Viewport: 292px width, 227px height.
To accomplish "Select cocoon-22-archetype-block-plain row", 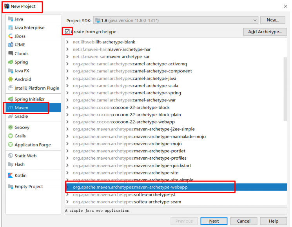I will click(176, 115).
